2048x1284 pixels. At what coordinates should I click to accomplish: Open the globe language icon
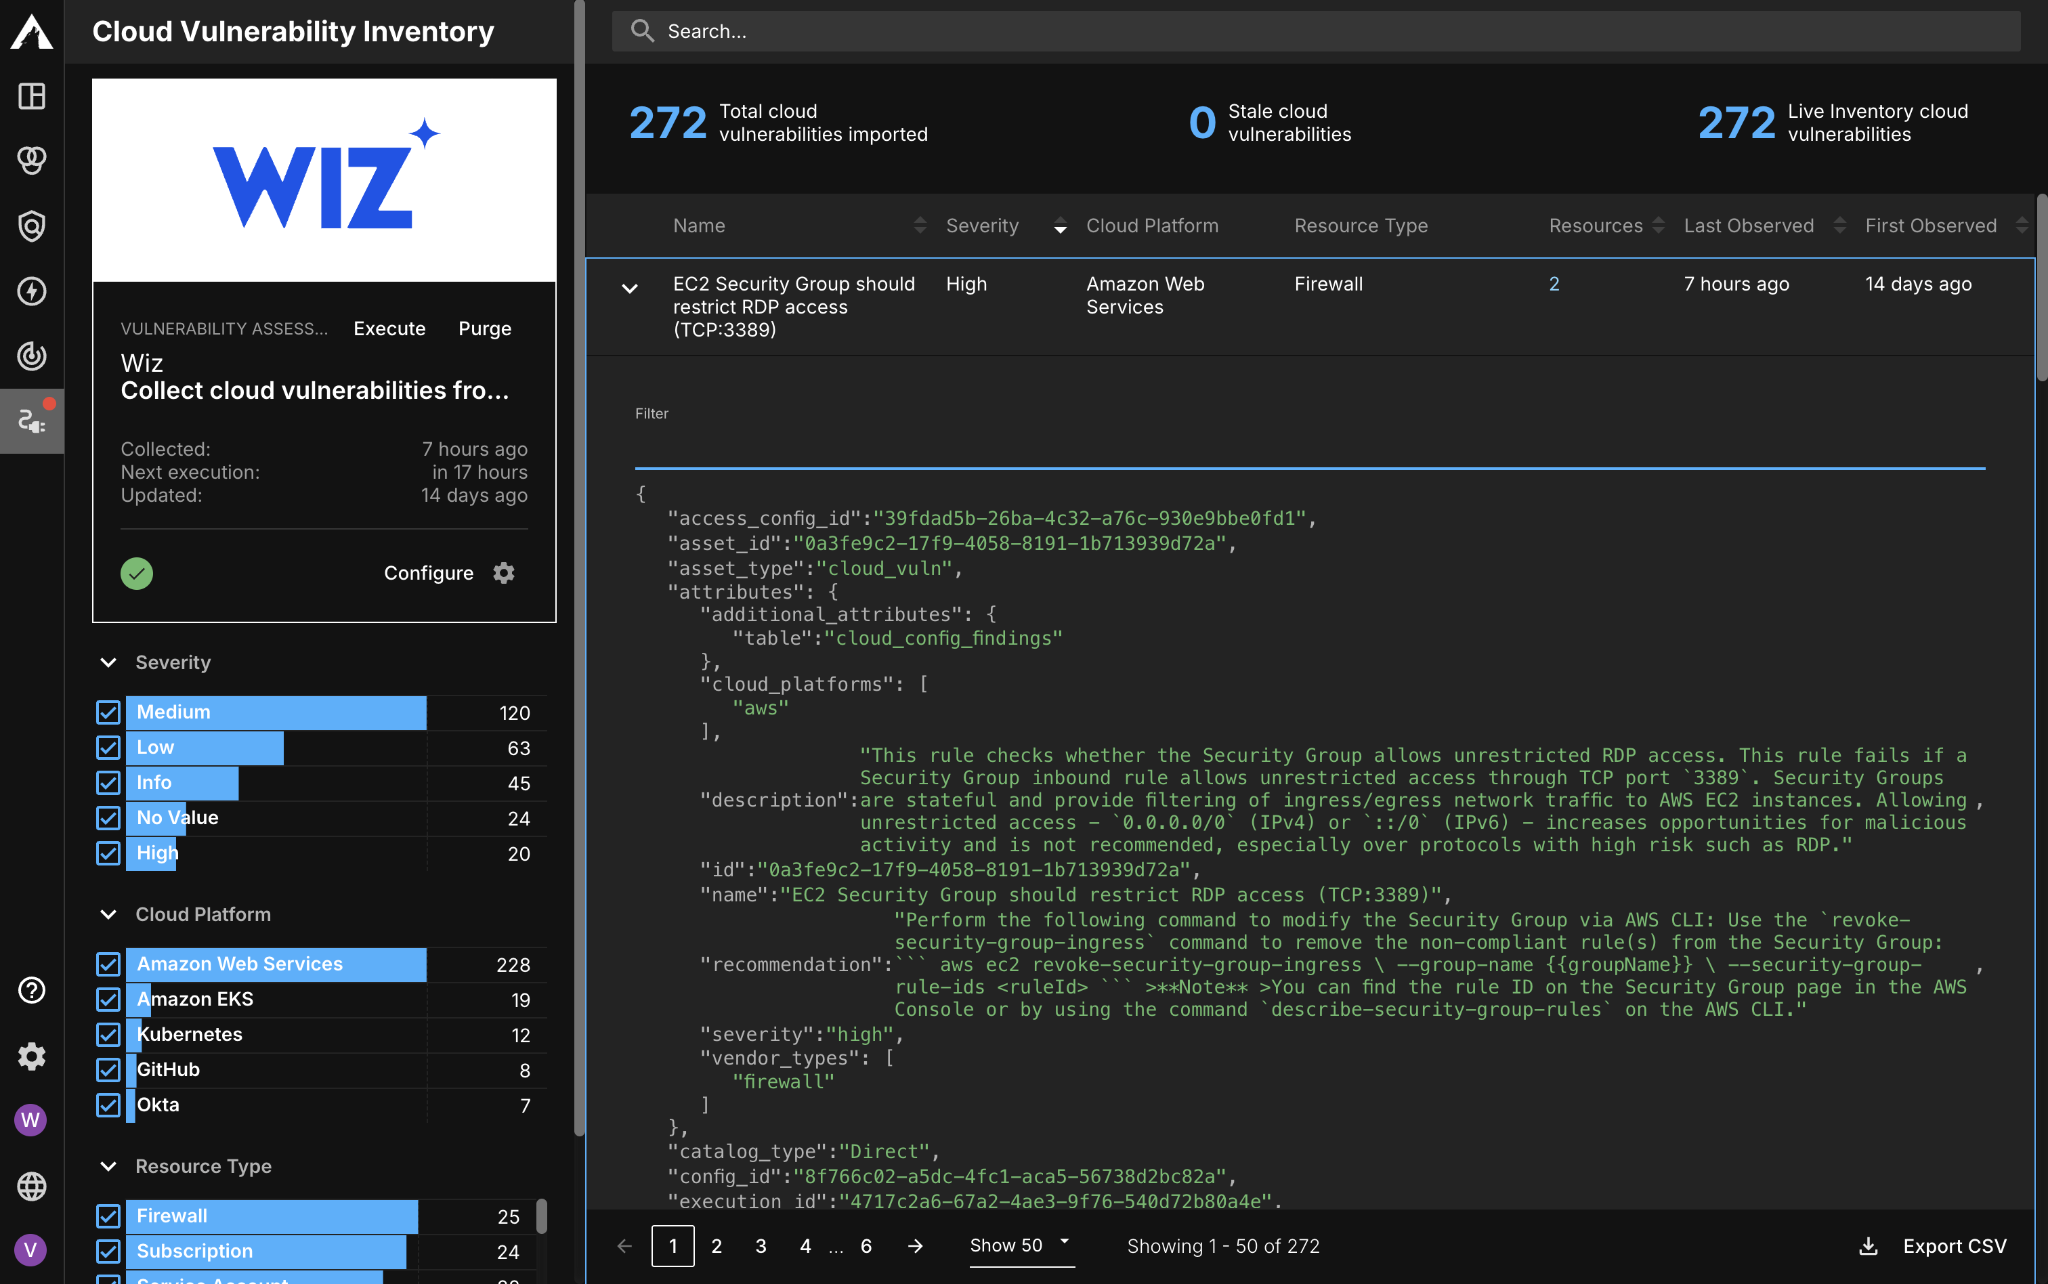pyautogui.click(x=31, y=1186)
